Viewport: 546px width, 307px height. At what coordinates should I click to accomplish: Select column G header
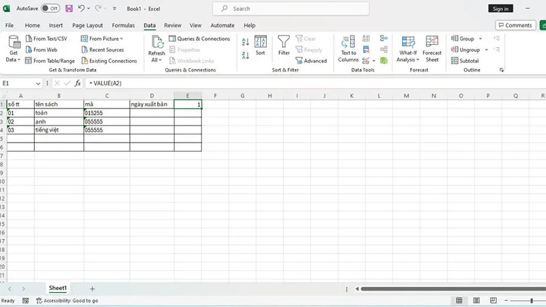(x=242, y=96)
